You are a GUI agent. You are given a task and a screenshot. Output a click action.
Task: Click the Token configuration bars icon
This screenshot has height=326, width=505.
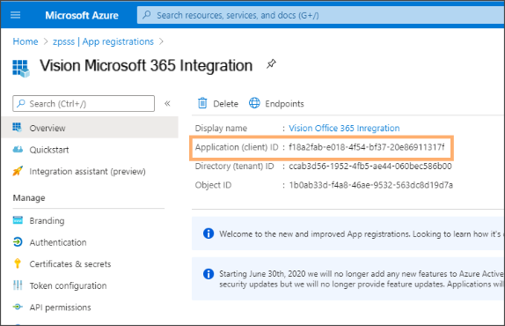click(x=18, y=285)
